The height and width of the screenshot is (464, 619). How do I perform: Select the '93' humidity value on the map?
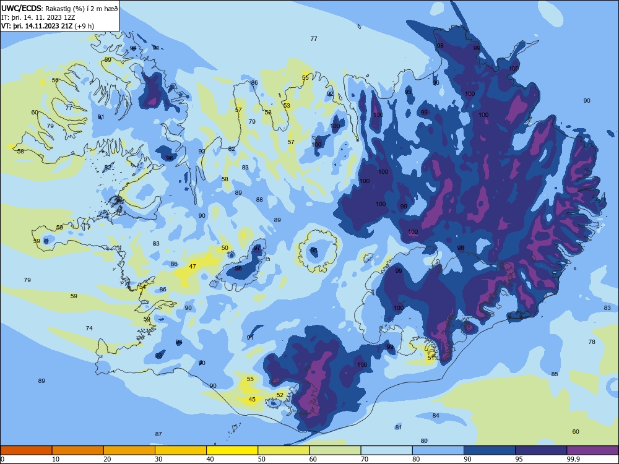158,356
